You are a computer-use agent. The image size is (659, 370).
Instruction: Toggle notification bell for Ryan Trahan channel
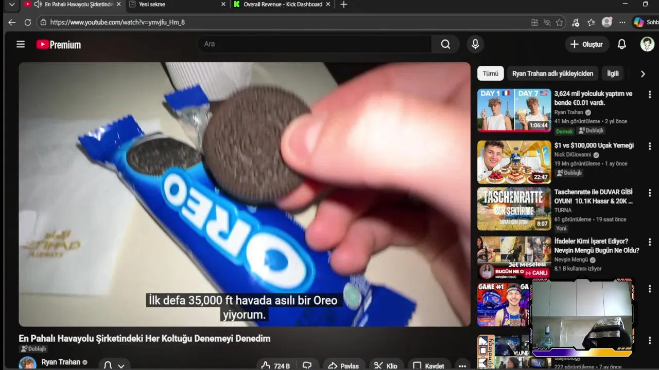click(x=114, y=365)
